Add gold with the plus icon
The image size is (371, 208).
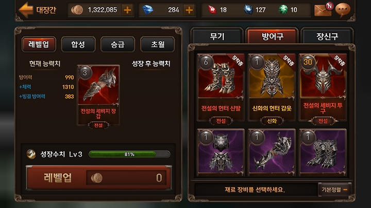127,10
